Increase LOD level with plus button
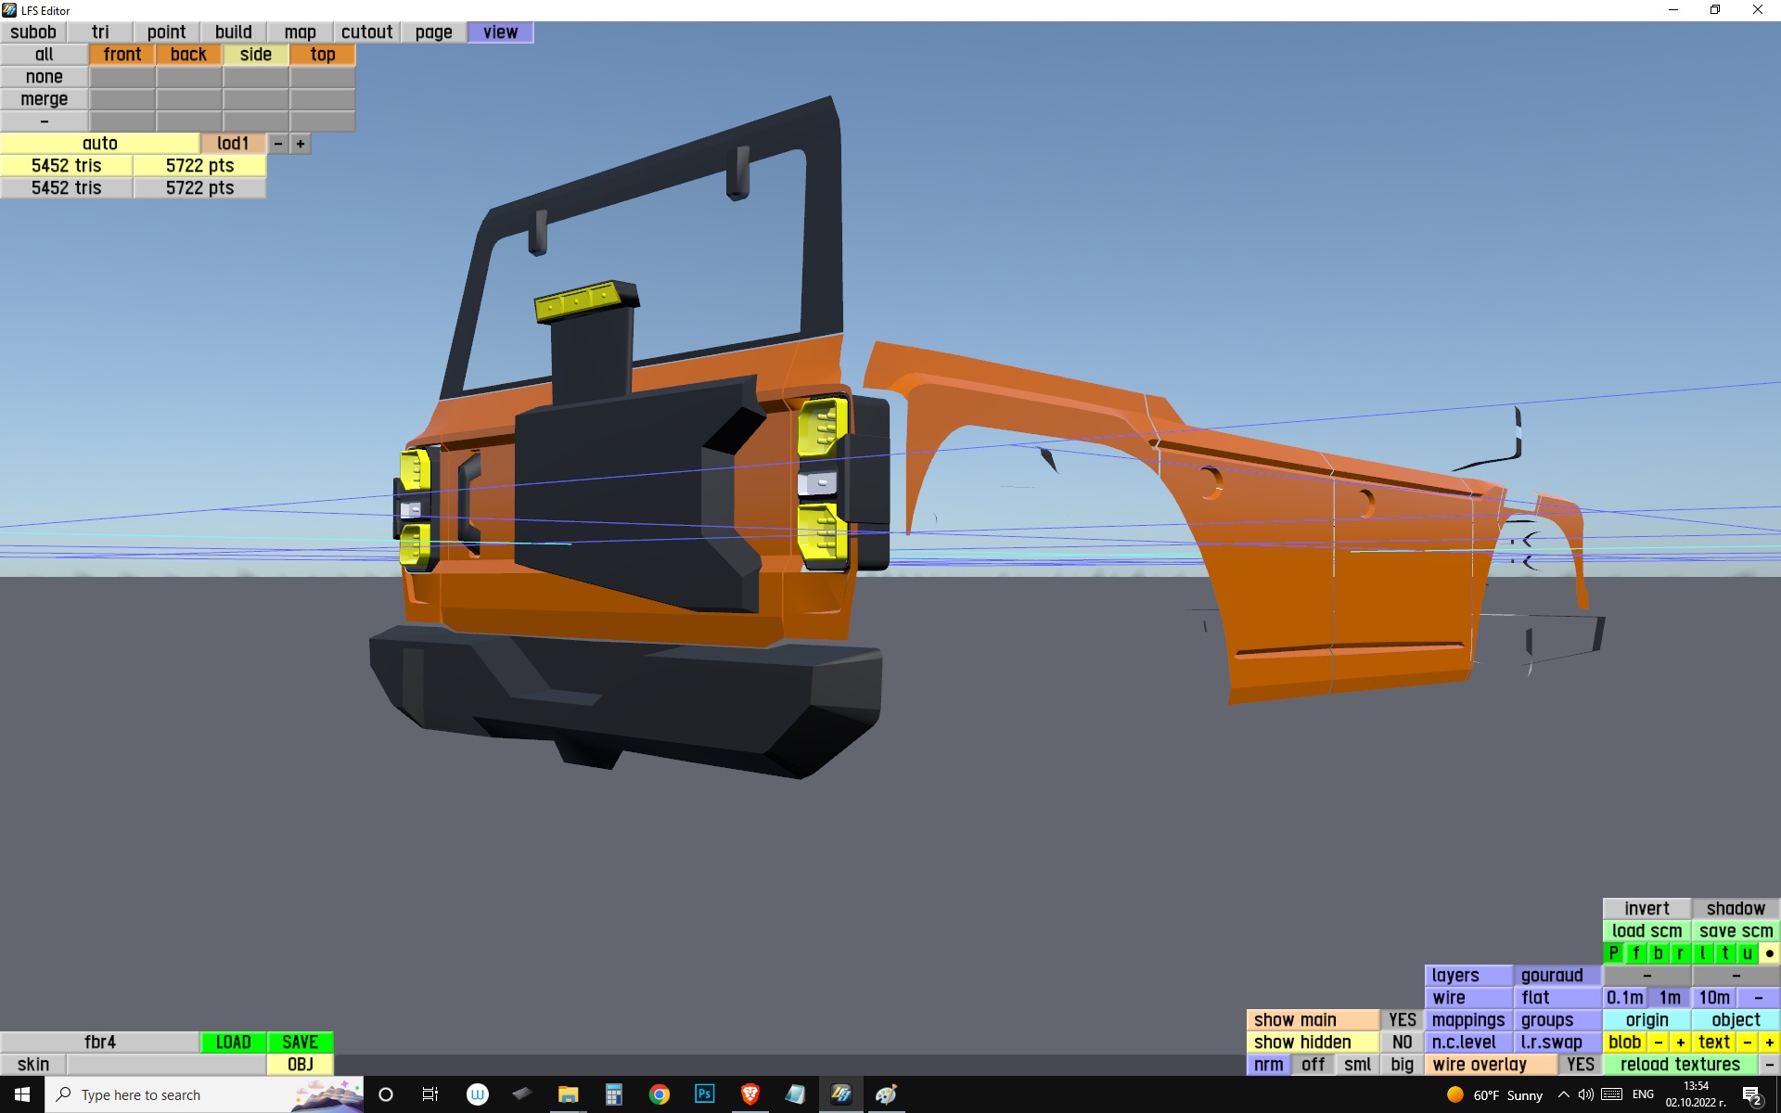This screenshot has width=1781, height=1113. point(301,144)
